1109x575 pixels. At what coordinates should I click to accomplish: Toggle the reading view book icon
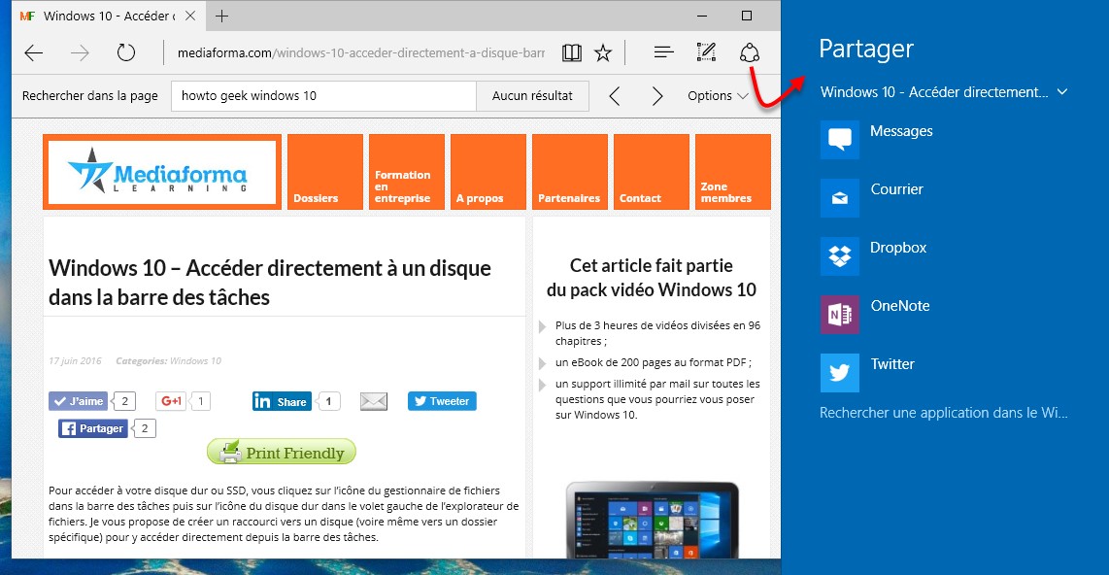pos(572,53)
